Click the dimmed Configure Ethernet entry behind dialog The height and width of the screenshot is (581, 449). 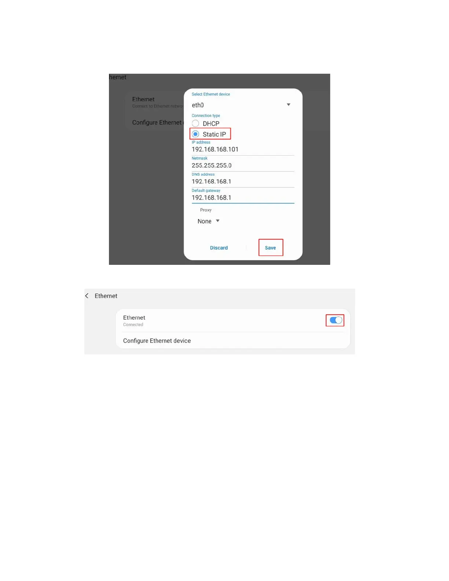157,123
